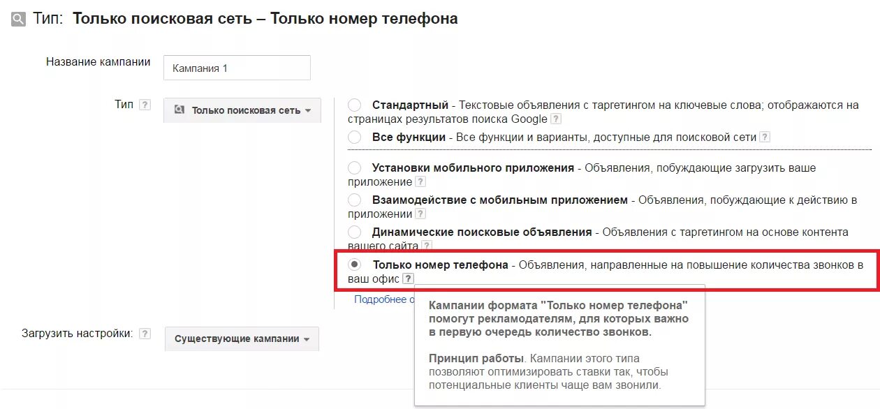The image size is (880, 409).
Task: Click the magnifier icon beside the Тип heading
Action: pyautogui.click(x=18, y=20)
